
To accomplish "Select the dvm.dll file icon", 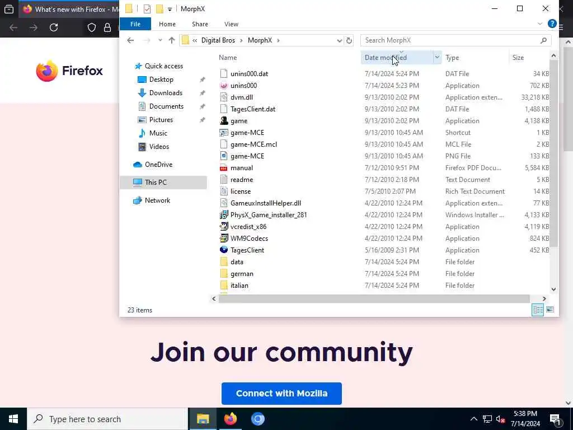I will point(224,97).
